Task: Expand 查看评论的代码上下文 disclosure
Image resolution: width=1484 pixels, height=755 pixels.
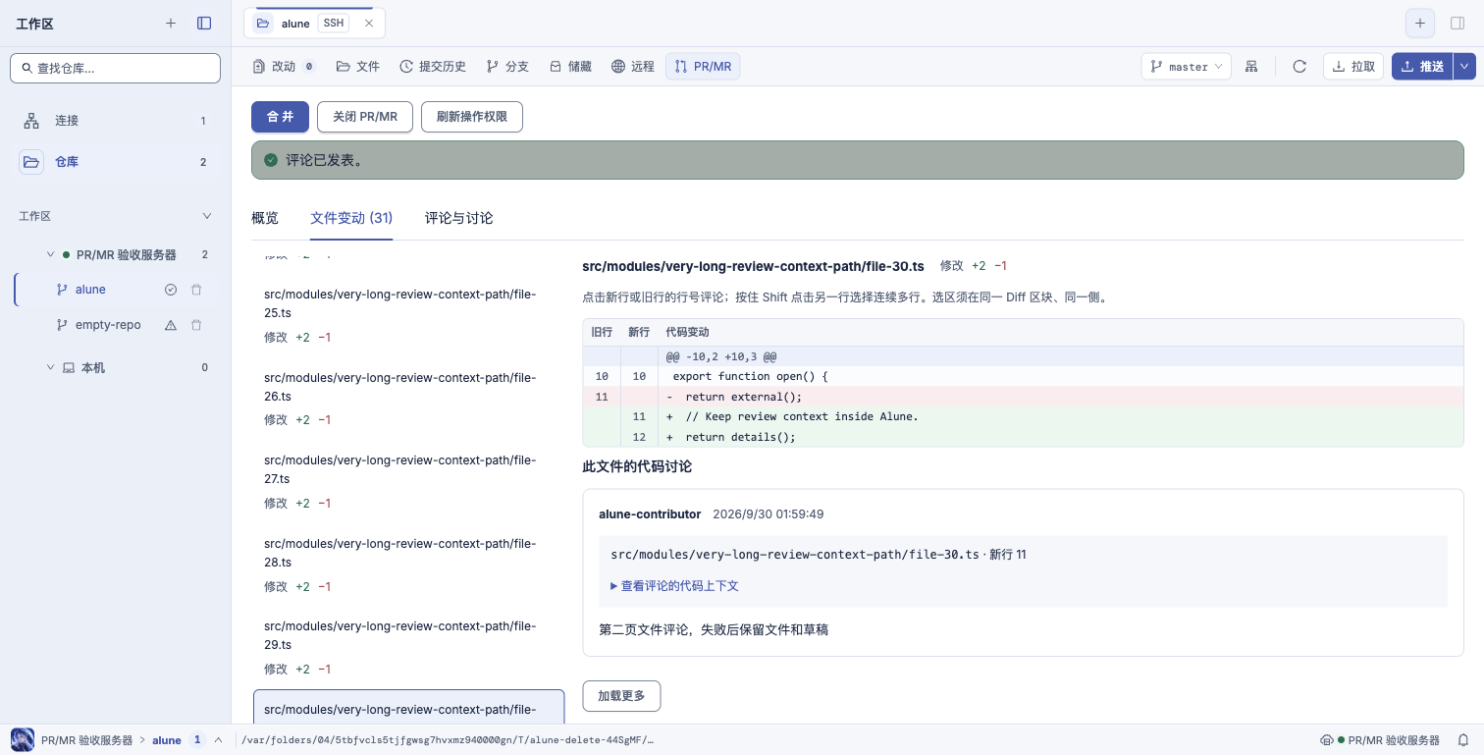Action: click(x=674, y=586)
